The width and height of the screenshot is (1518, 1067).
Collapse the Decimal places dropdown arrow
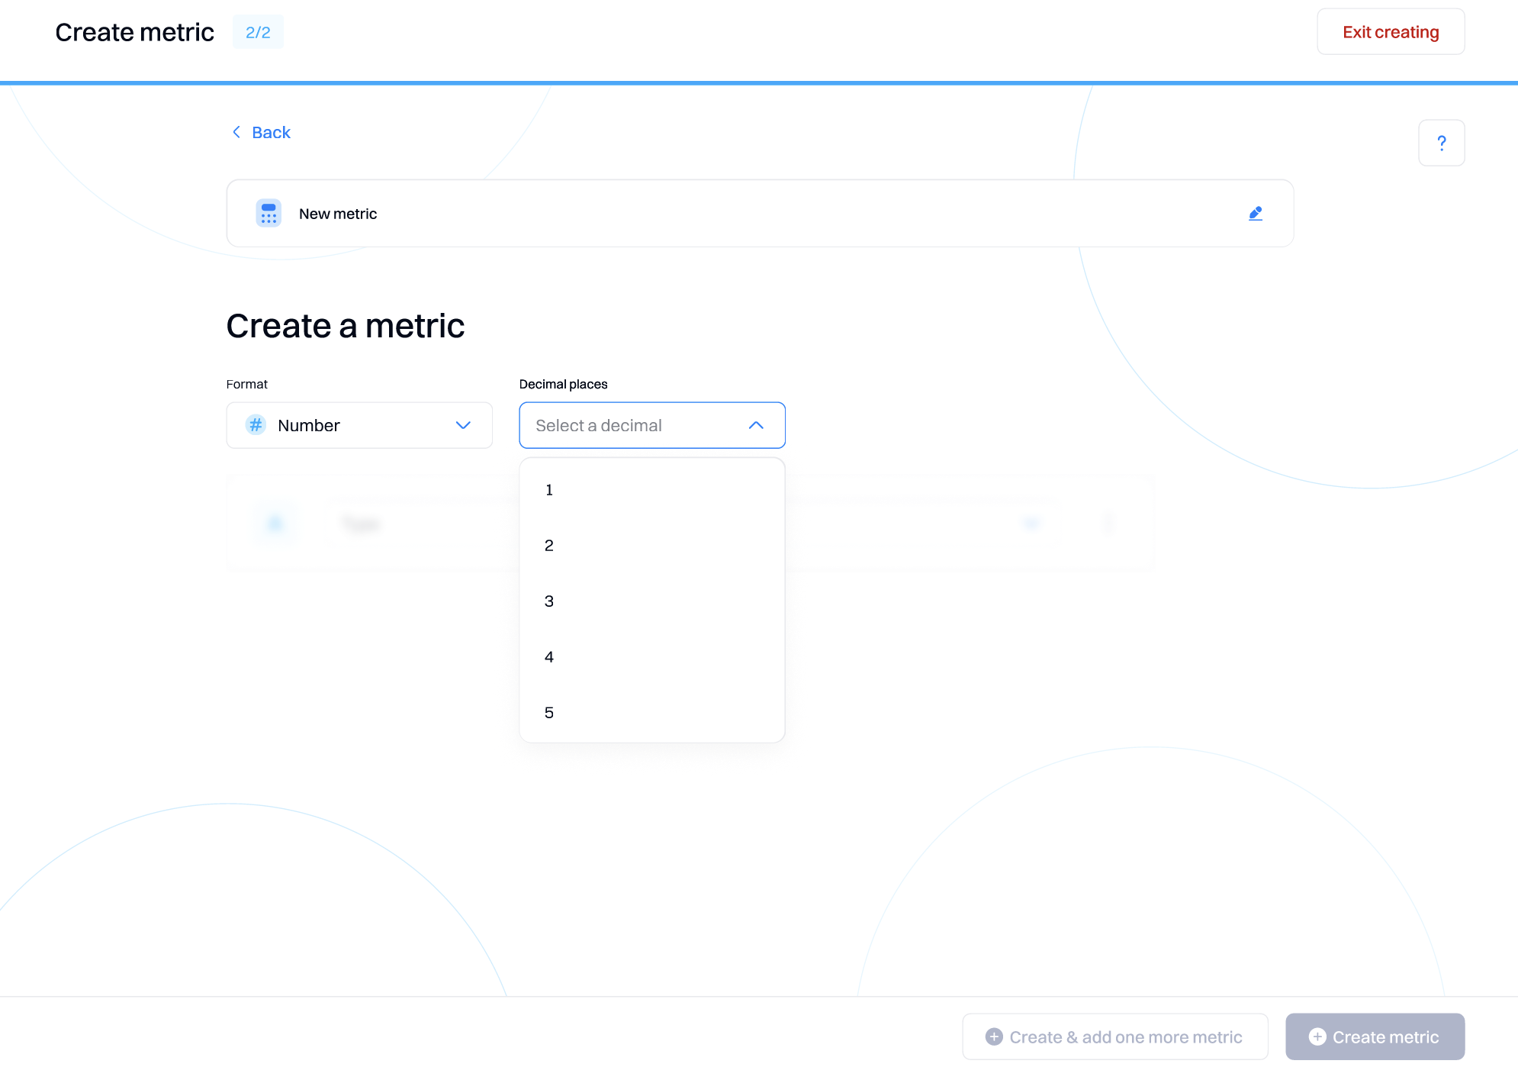[756, 425]
